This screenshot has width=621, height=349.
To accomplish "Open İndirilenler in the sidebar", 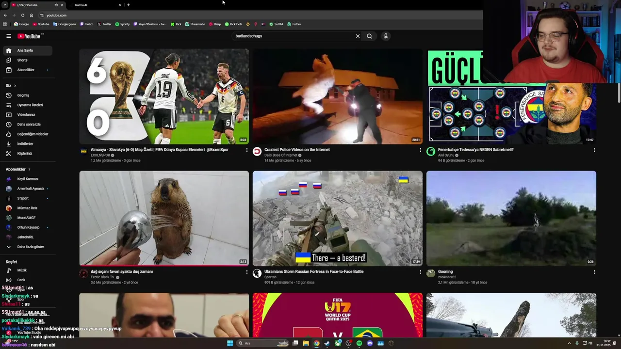I will coord(28,144).
